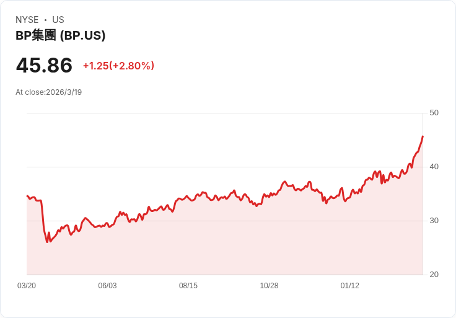Click the 01/12 date axis label
Viewport: 456px width, 318px height.
(x=350, y=285)
